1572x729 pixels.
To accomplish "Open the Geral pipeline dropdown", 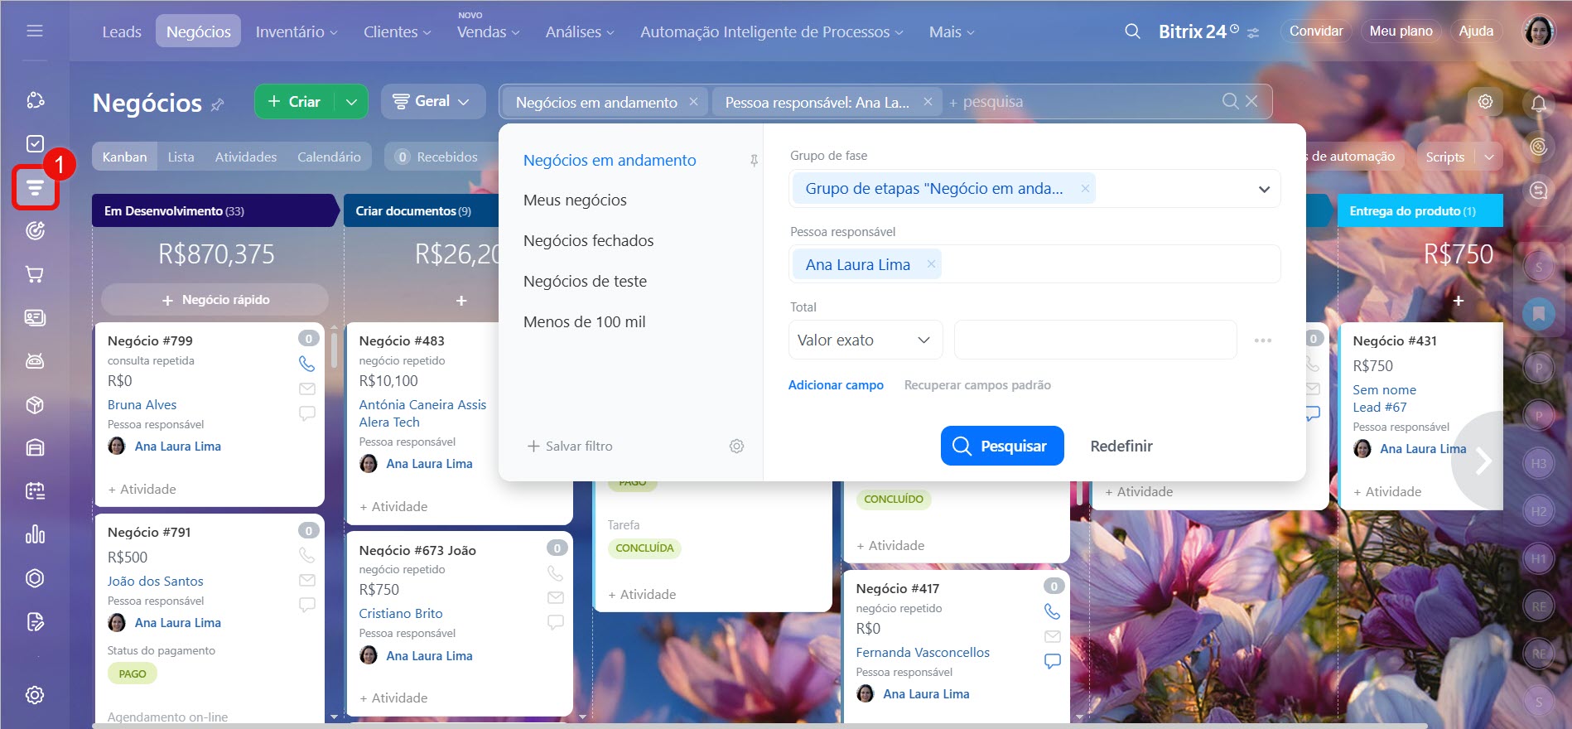I will pos(432,102).
